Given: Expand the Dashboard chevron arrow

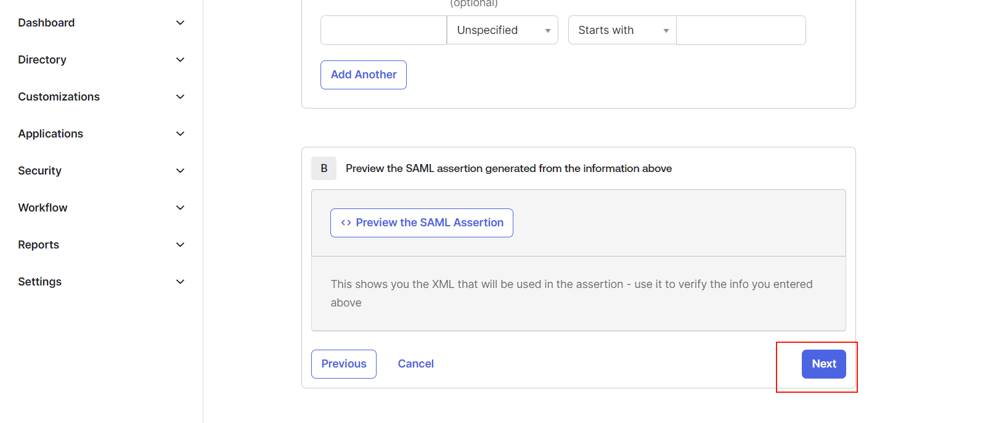Looking at the screenshot, I should 180,23.
